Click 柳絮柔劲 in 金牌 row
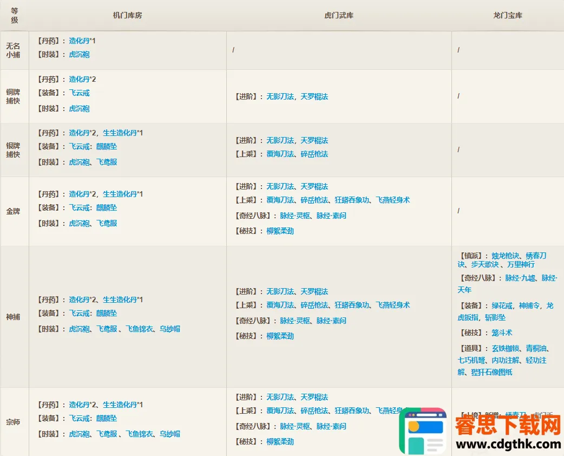The width and height of the screenshot is (564, 456). pyautogui.click(x=280, y=231)
